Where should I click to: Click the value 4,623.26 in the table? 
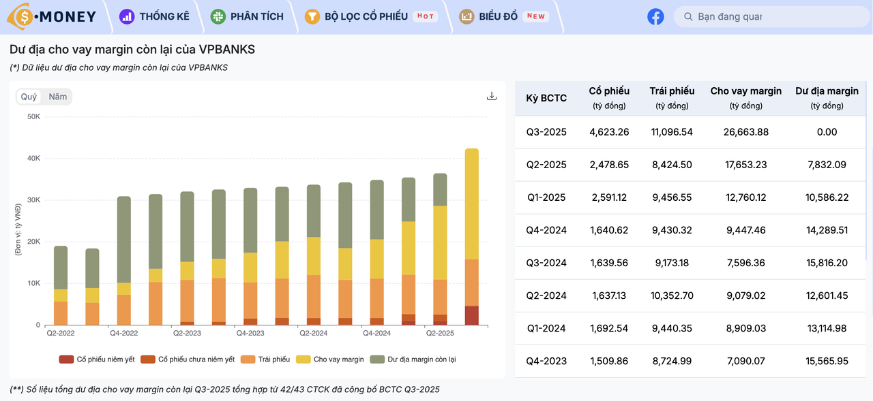click(609, 132)
